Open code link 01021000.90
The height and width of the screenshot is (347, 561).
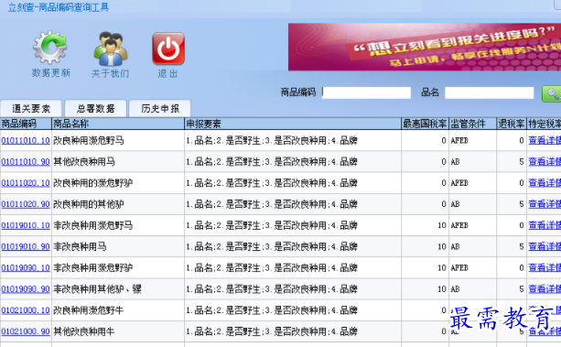(26, 331)
